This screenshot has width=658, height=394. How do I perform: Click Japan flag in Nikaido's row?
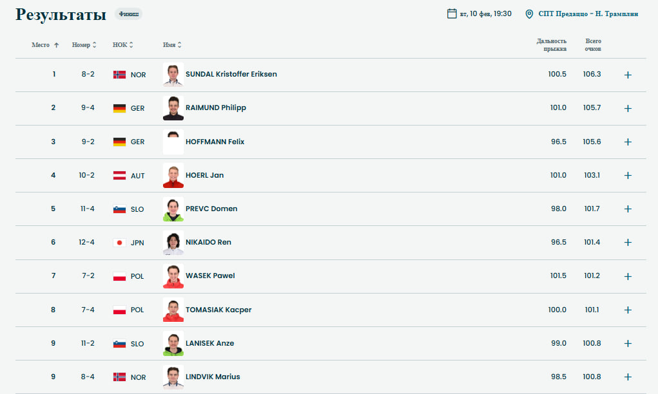119,243
